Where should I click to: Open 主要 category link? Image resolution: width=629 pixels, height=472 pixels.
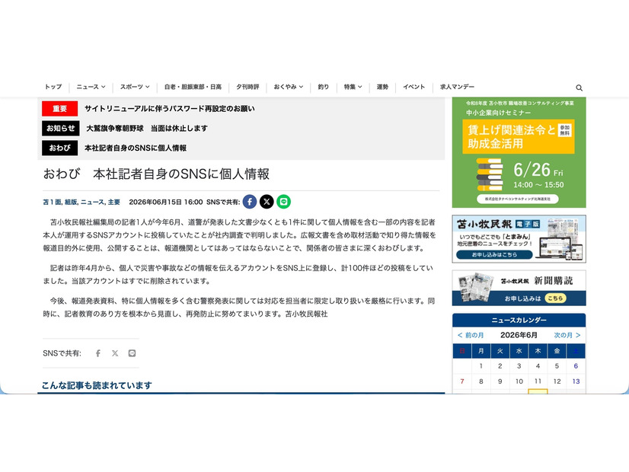pos(114,202)
